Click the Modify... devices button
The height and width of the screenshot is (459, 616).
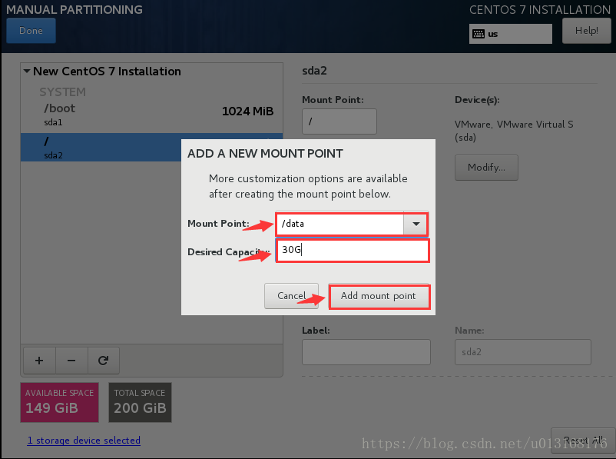coord(486,168)
